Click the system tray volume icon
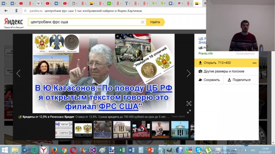 pyautogui.click(x=246, y=150)
